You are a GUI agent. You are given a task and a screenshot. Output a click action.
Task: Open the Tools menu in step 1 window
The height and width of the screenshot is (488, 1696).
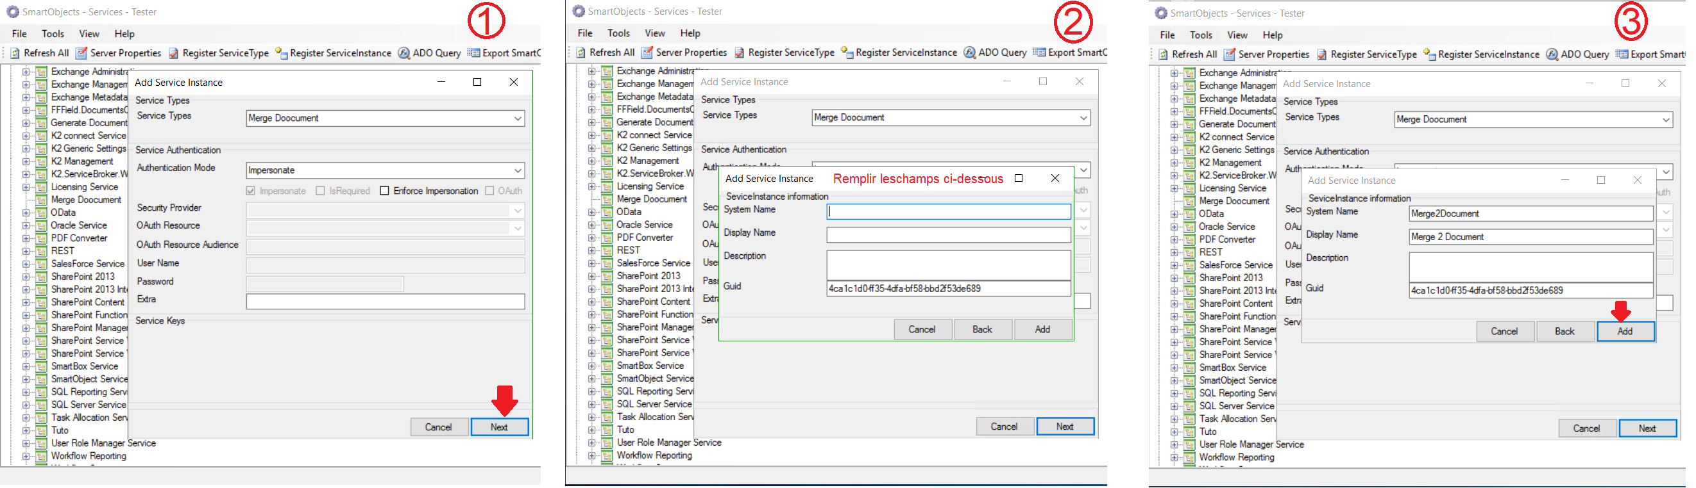[53, 34]
